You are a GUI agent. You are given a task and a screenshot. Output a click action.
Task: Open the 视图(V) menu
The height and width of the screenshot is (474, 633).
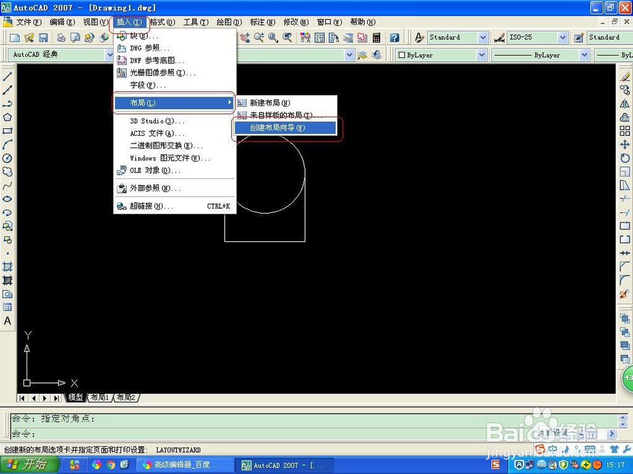click(96, 22)
